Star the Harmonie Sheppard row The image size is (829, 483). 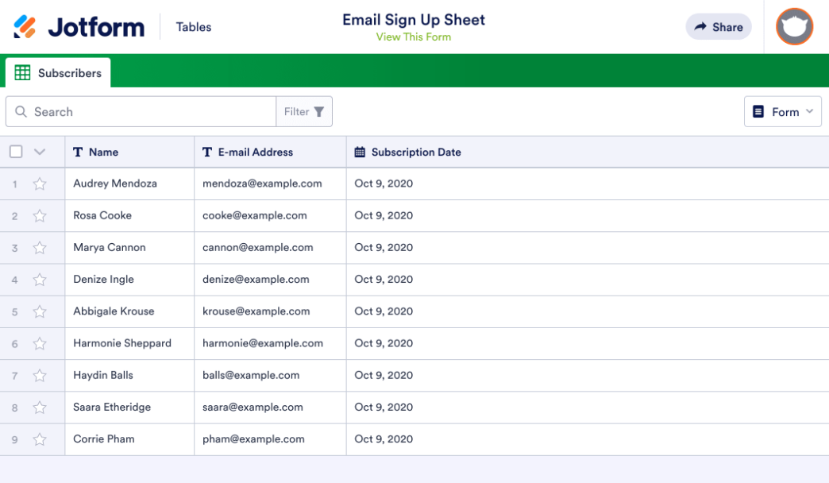tap(40, 344)
